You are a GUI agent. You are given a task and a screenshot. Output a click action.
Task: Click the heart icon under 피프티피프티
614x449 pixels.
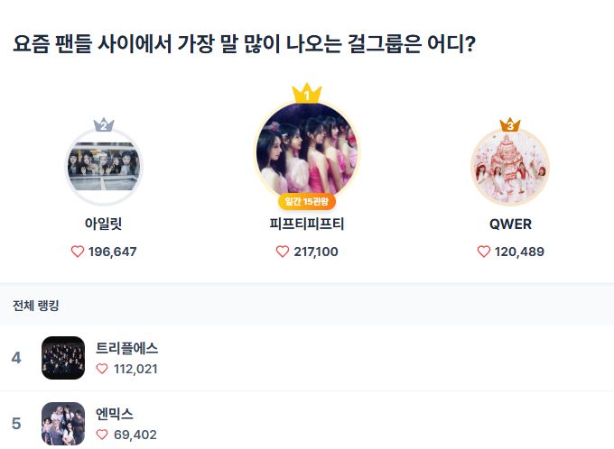click(283, 252)
